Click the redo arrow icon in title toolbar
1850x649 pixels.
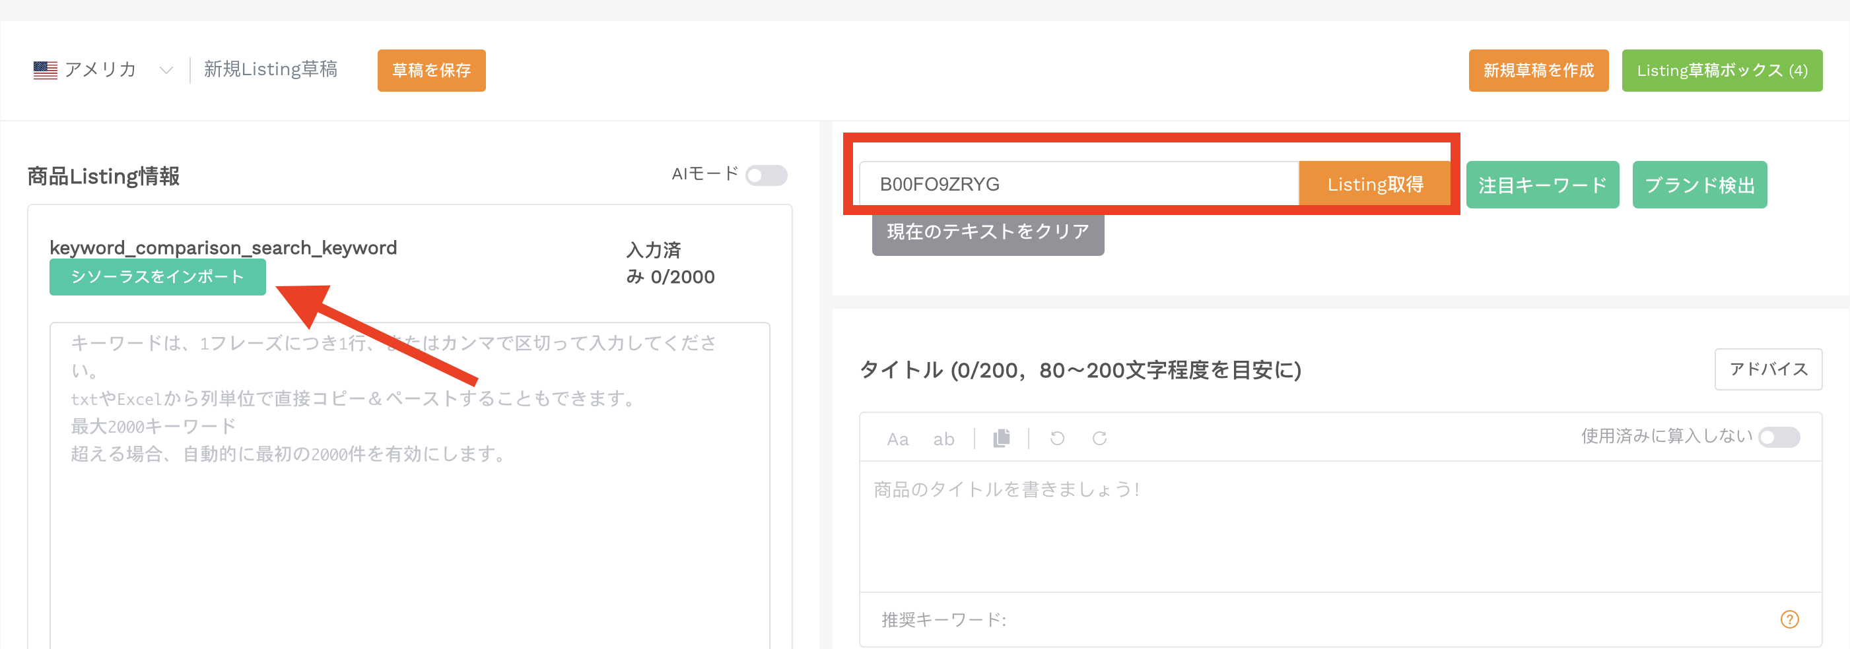coord(1099,438)
